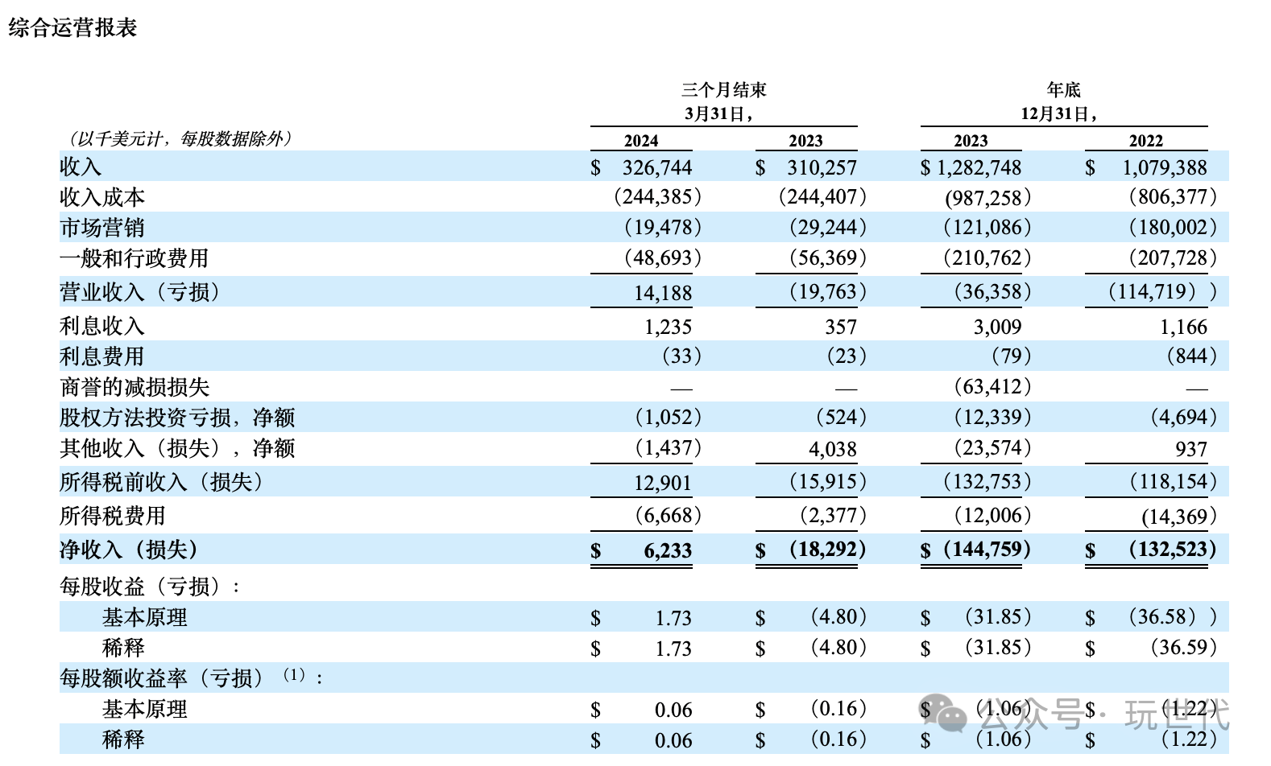The image size is (1271, 766).
Task: Select the bold label 净收入（损失）
Action: point(129,550)
